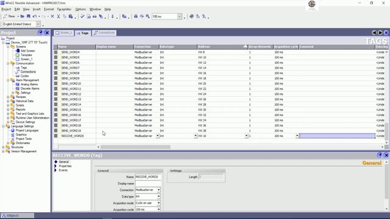
Task: Pin the Project panel with pin icon
Action: 40,32
